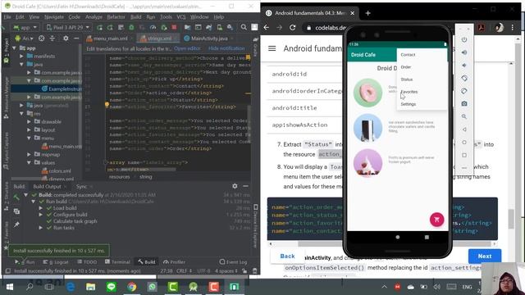Expand the Load build node
525x295 pixels.
pyautogui.click(x=41, y=208)
